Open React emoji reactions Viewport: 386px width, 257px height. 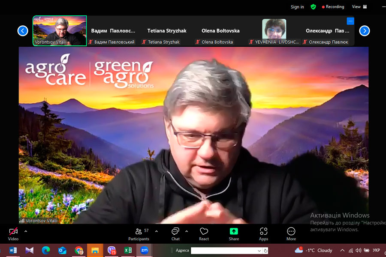[x=204, y=234]
